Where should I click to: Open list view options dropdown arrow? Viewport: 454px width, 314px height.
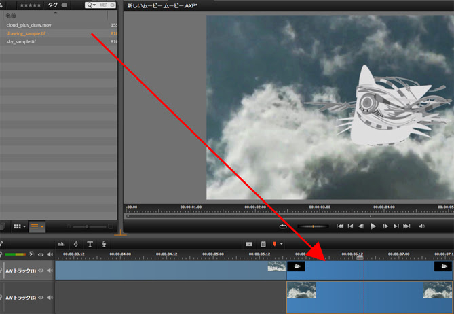(42, 227)
